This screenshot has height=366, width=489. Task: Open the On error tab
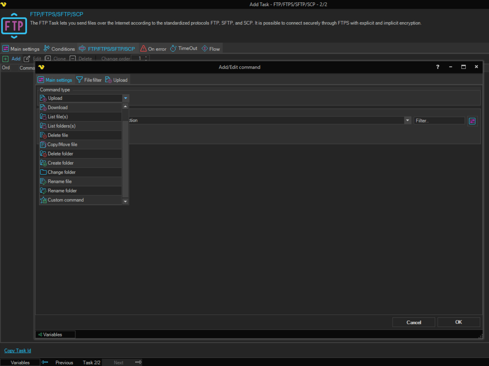(x=153, y=49)
